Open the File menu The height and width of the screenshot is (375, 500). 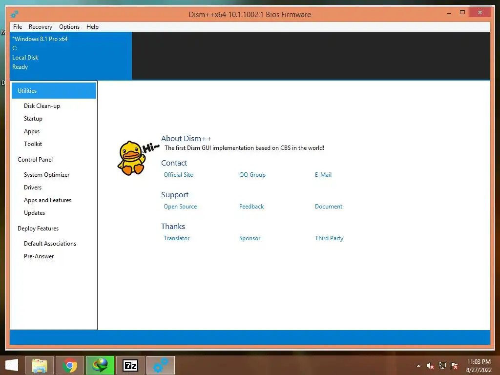tap(18, 27)
